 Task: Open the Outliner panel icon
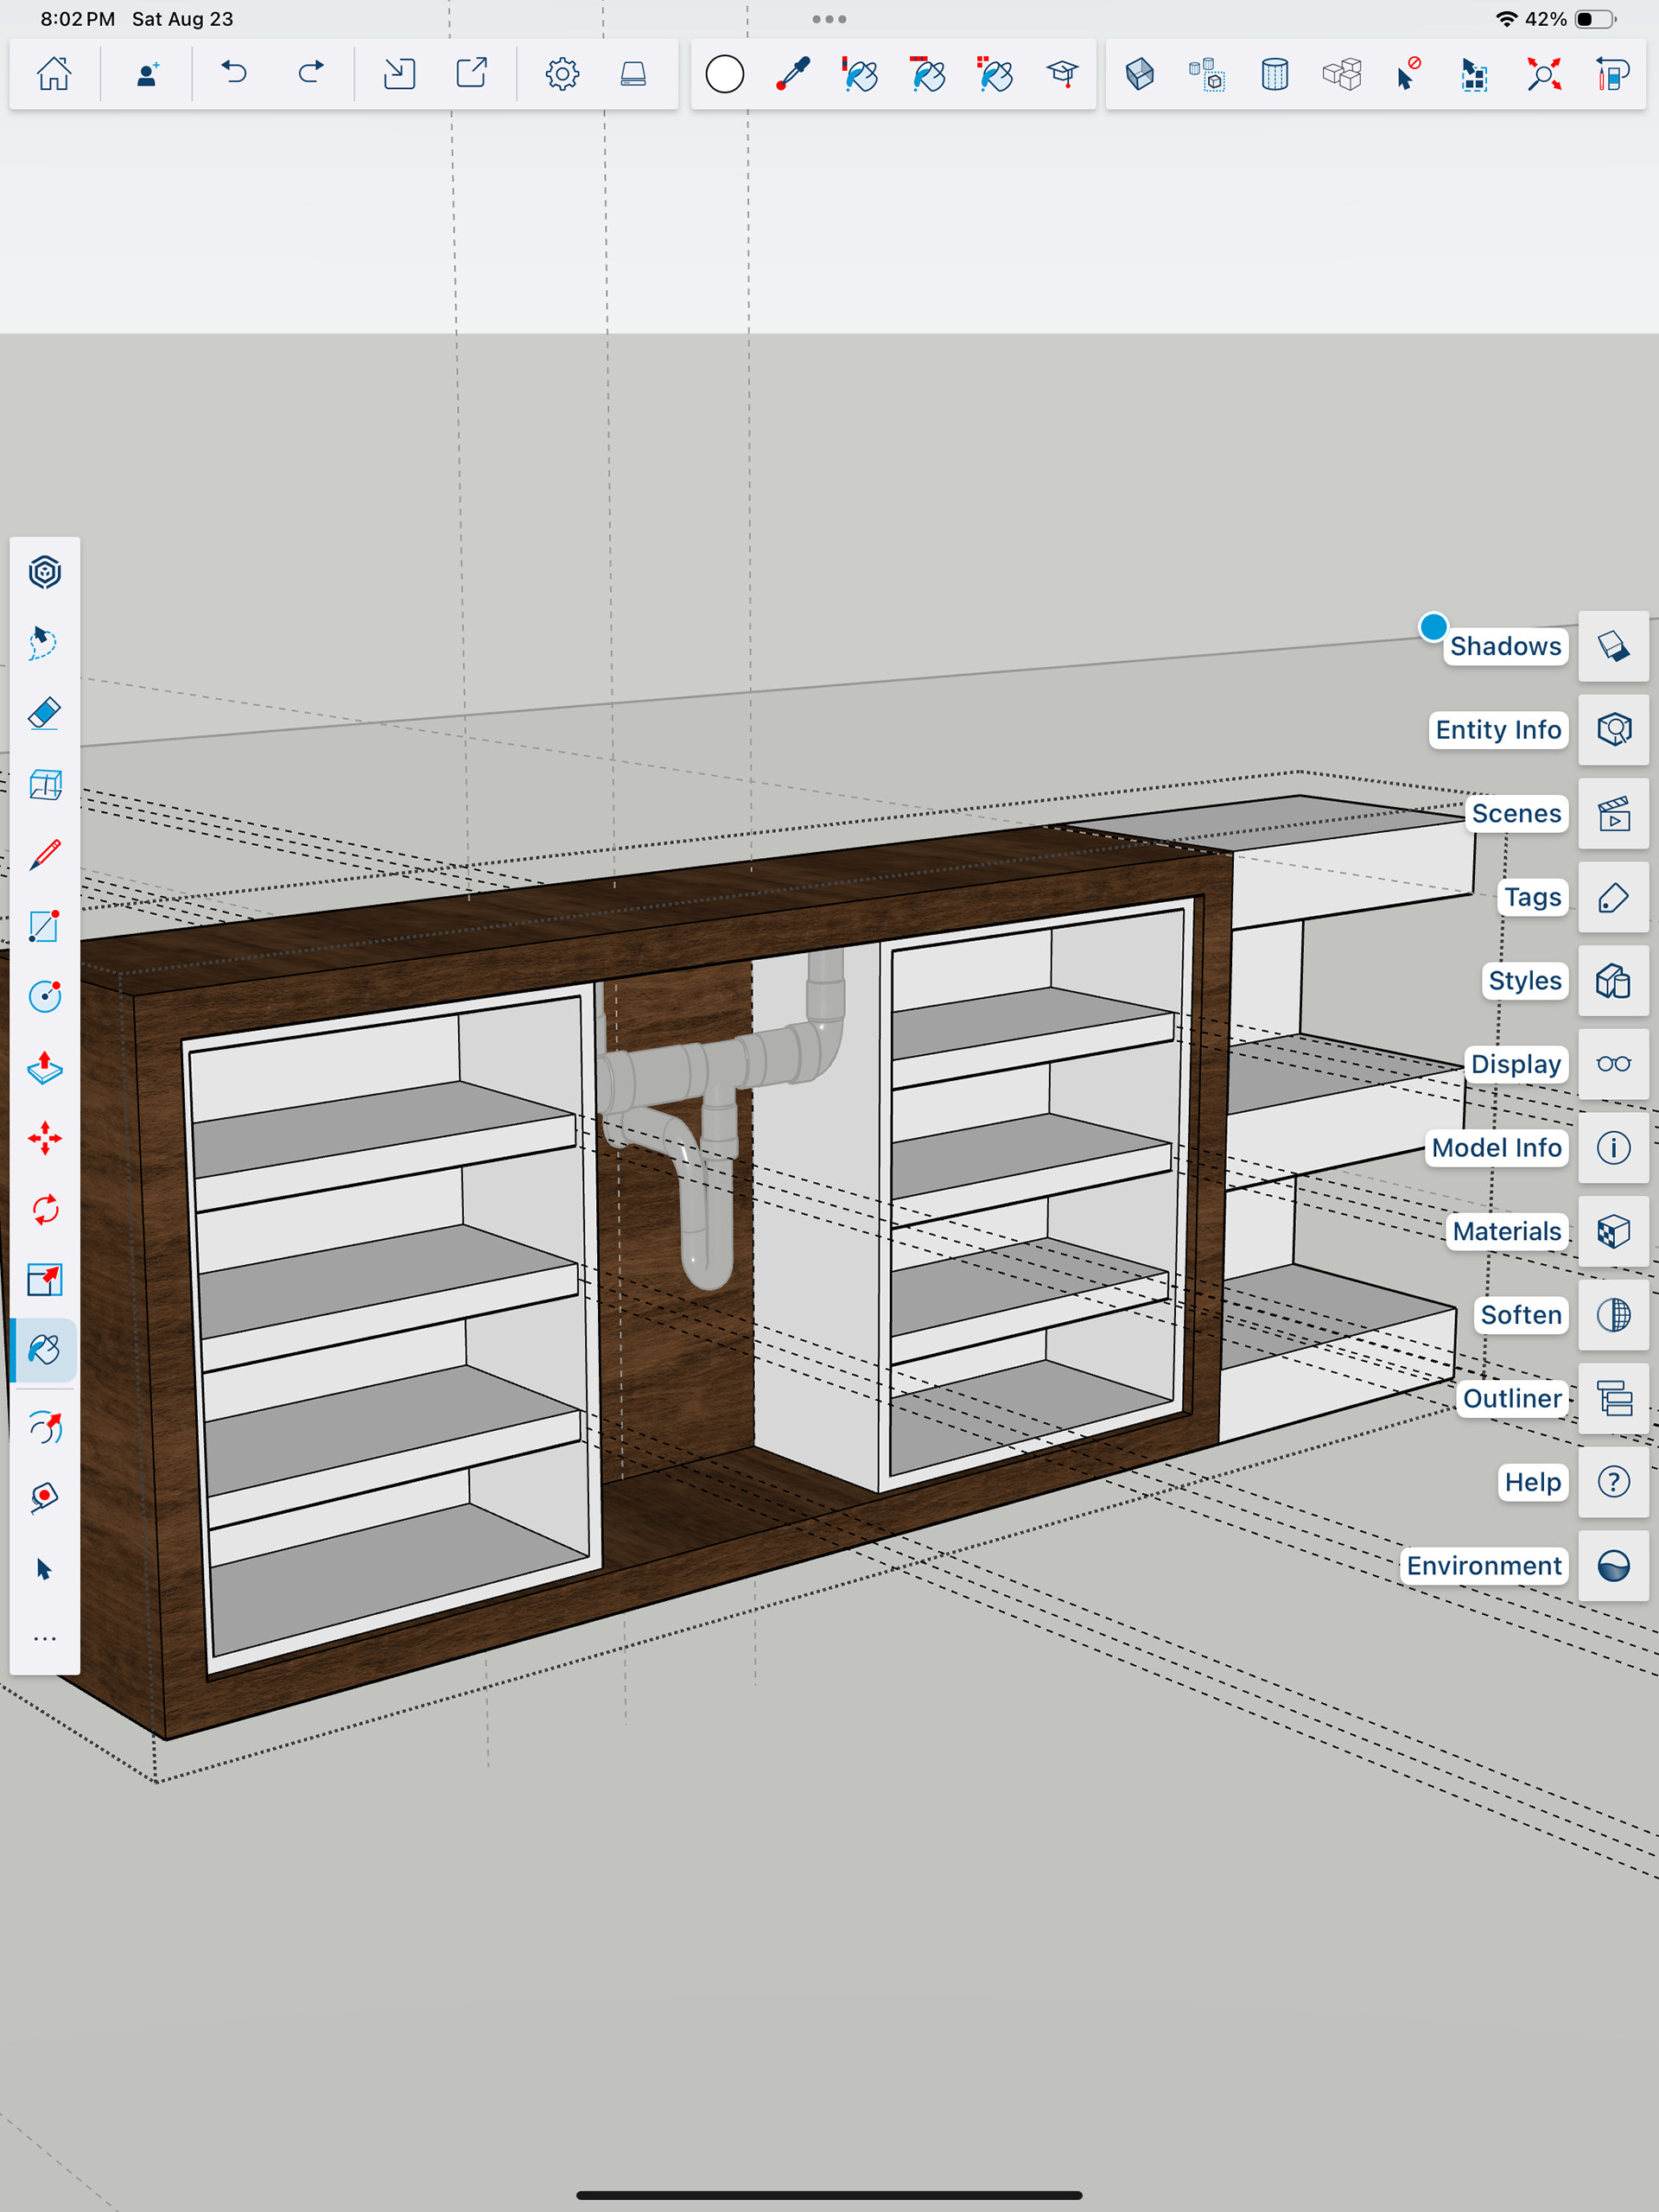point(1613,1398)
